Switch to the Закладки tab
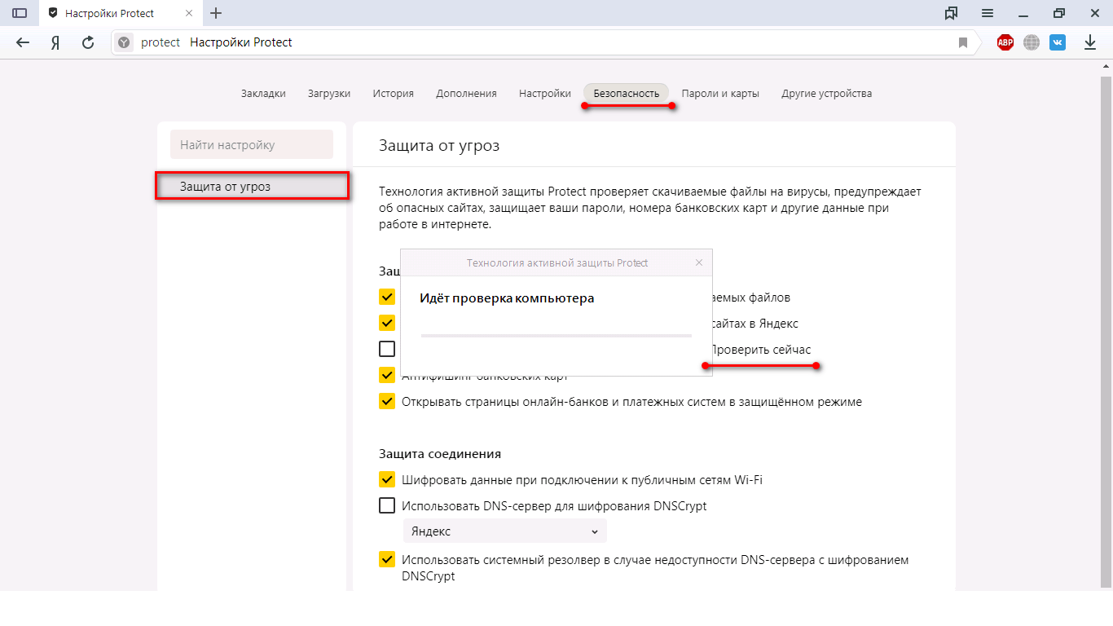 pos(263,93)
